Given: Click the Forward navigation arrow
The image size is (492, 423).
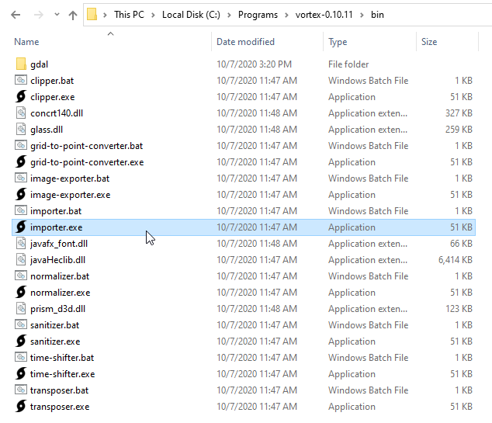Looking at the screenshot, I should (x=38, y=15).
